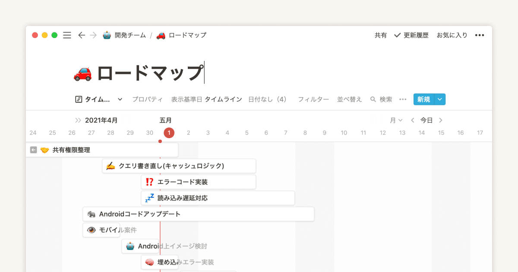Click the red date marker for May 1
This screenshot has width=518, height=272.
tap(169, 133)
